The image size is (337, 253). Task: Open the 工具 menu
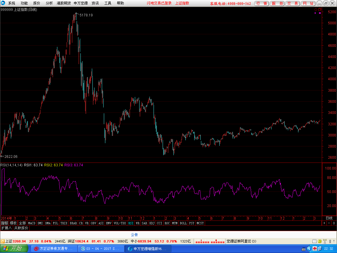108,3
